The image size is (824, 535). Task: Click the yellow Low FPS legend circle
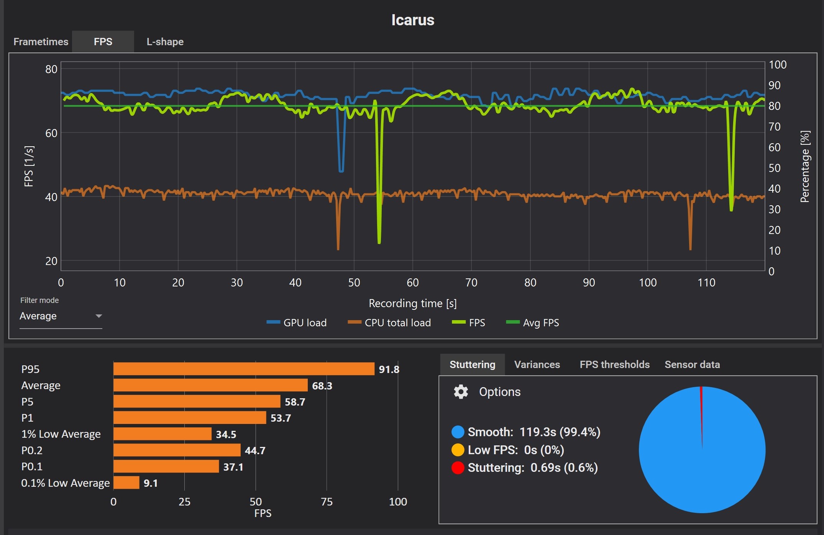coord(458,450)
